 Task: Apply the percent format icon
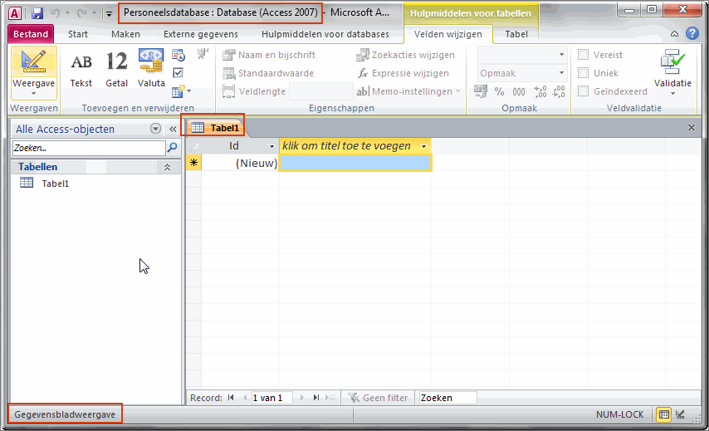click(499, 91)
